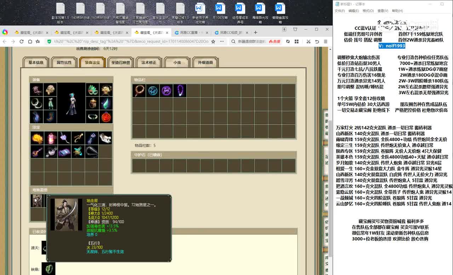Close the active 藏宝阁 browser tab
The height and width of the screenshot is (275, 453).
point(167,33)
